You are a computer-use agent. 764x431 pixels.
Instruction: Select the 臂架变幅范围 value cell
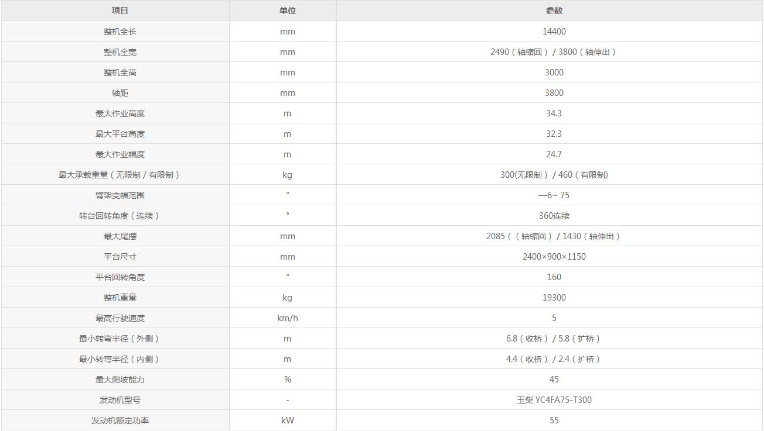tap(554, 195)
